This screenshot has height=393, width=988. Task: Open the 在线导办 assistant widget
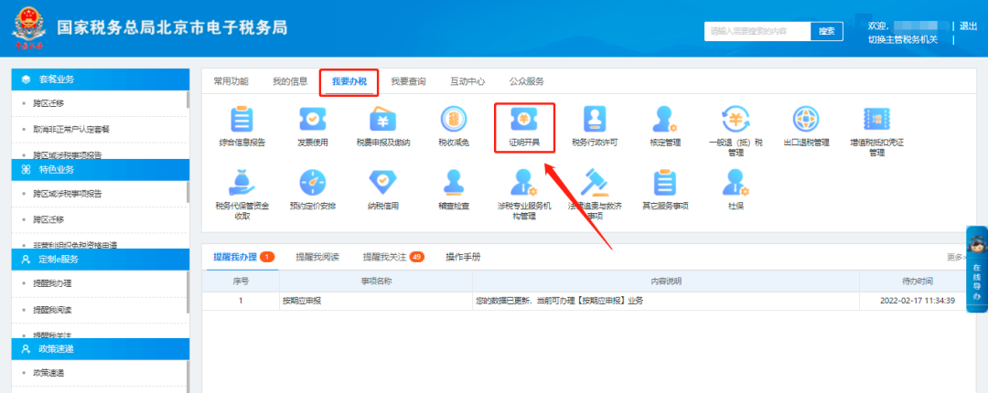pyautogui.click(x=977, y=269)
